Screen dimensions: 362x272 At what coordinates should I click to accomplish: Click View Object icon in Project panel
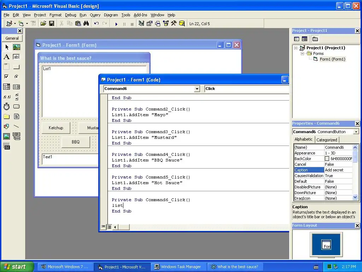[304, 39]
